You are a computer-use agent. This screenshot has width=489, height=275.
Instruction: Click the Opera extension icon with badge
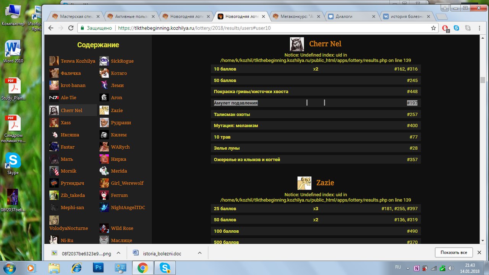click(445, 28)
